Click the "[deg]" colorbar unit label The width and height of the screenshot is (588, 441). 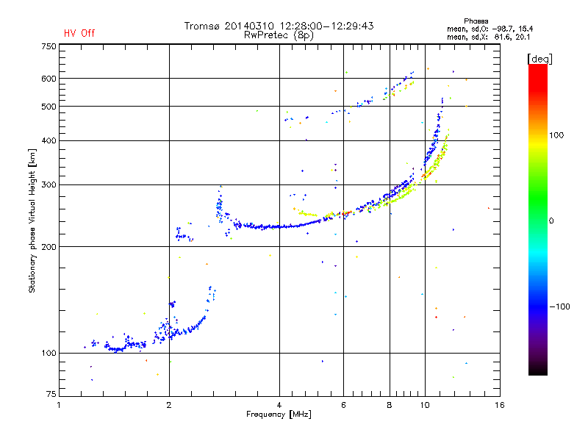pyautogui.click(x=539, y=59)
